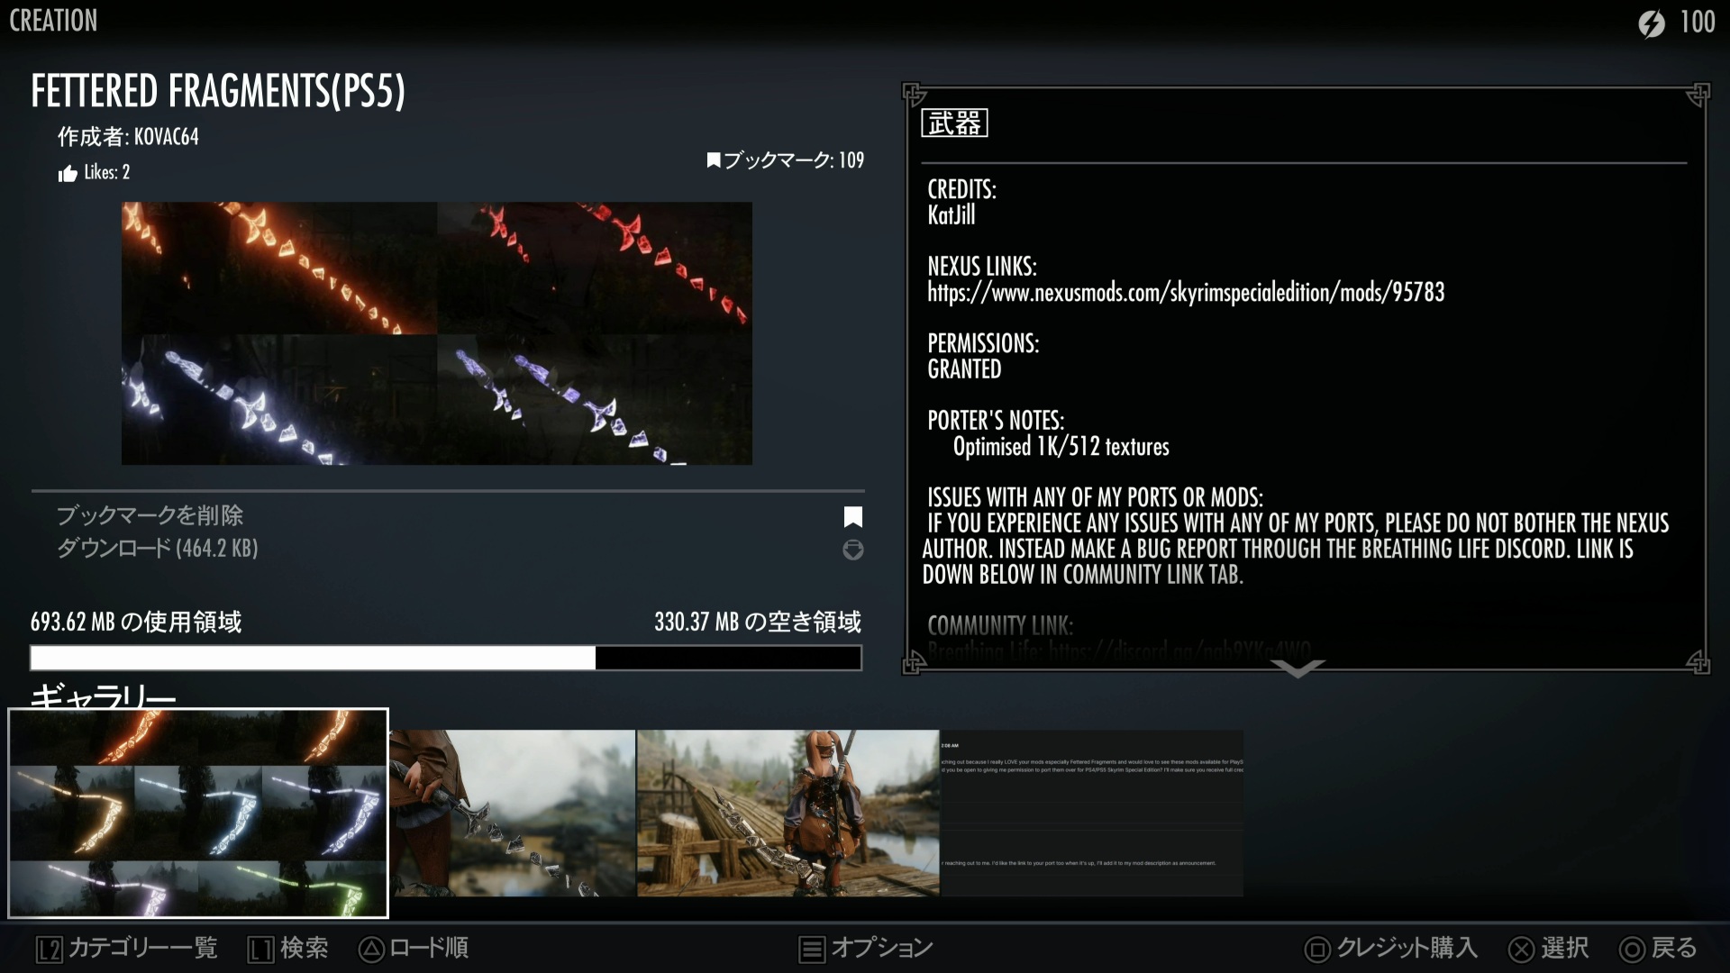Click the download icon beside ダウンロード
1730x973 pixels.
852,550
